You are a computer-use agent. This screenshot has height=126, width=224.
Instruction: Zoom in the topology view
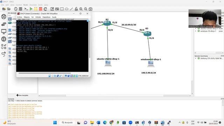pyautogui.click(x=81, y=9)
